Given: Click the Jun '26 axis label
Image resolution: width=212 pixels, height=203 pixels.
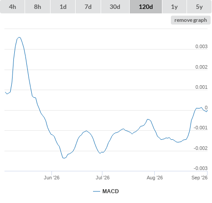Looking at the screenshot, I should click(51, 178).
